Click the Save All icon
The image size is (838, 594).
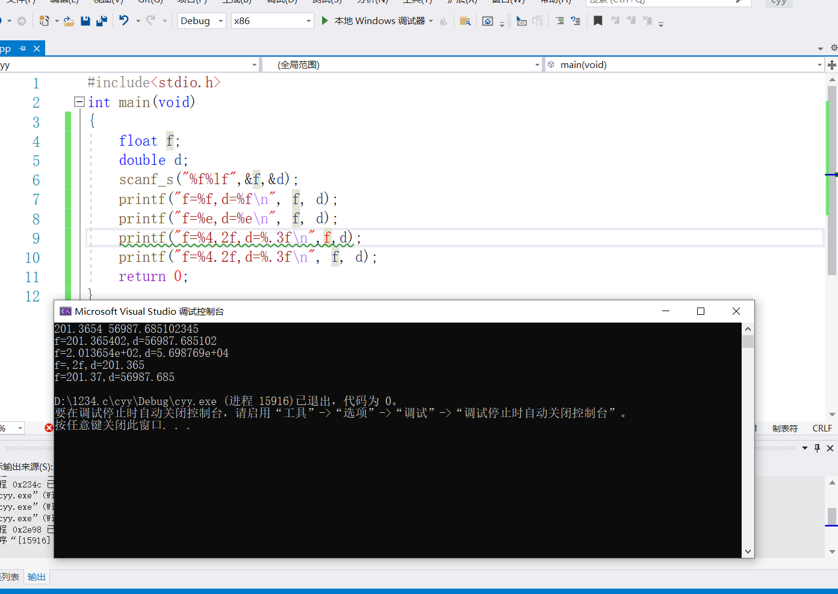[x=102, y=21]
